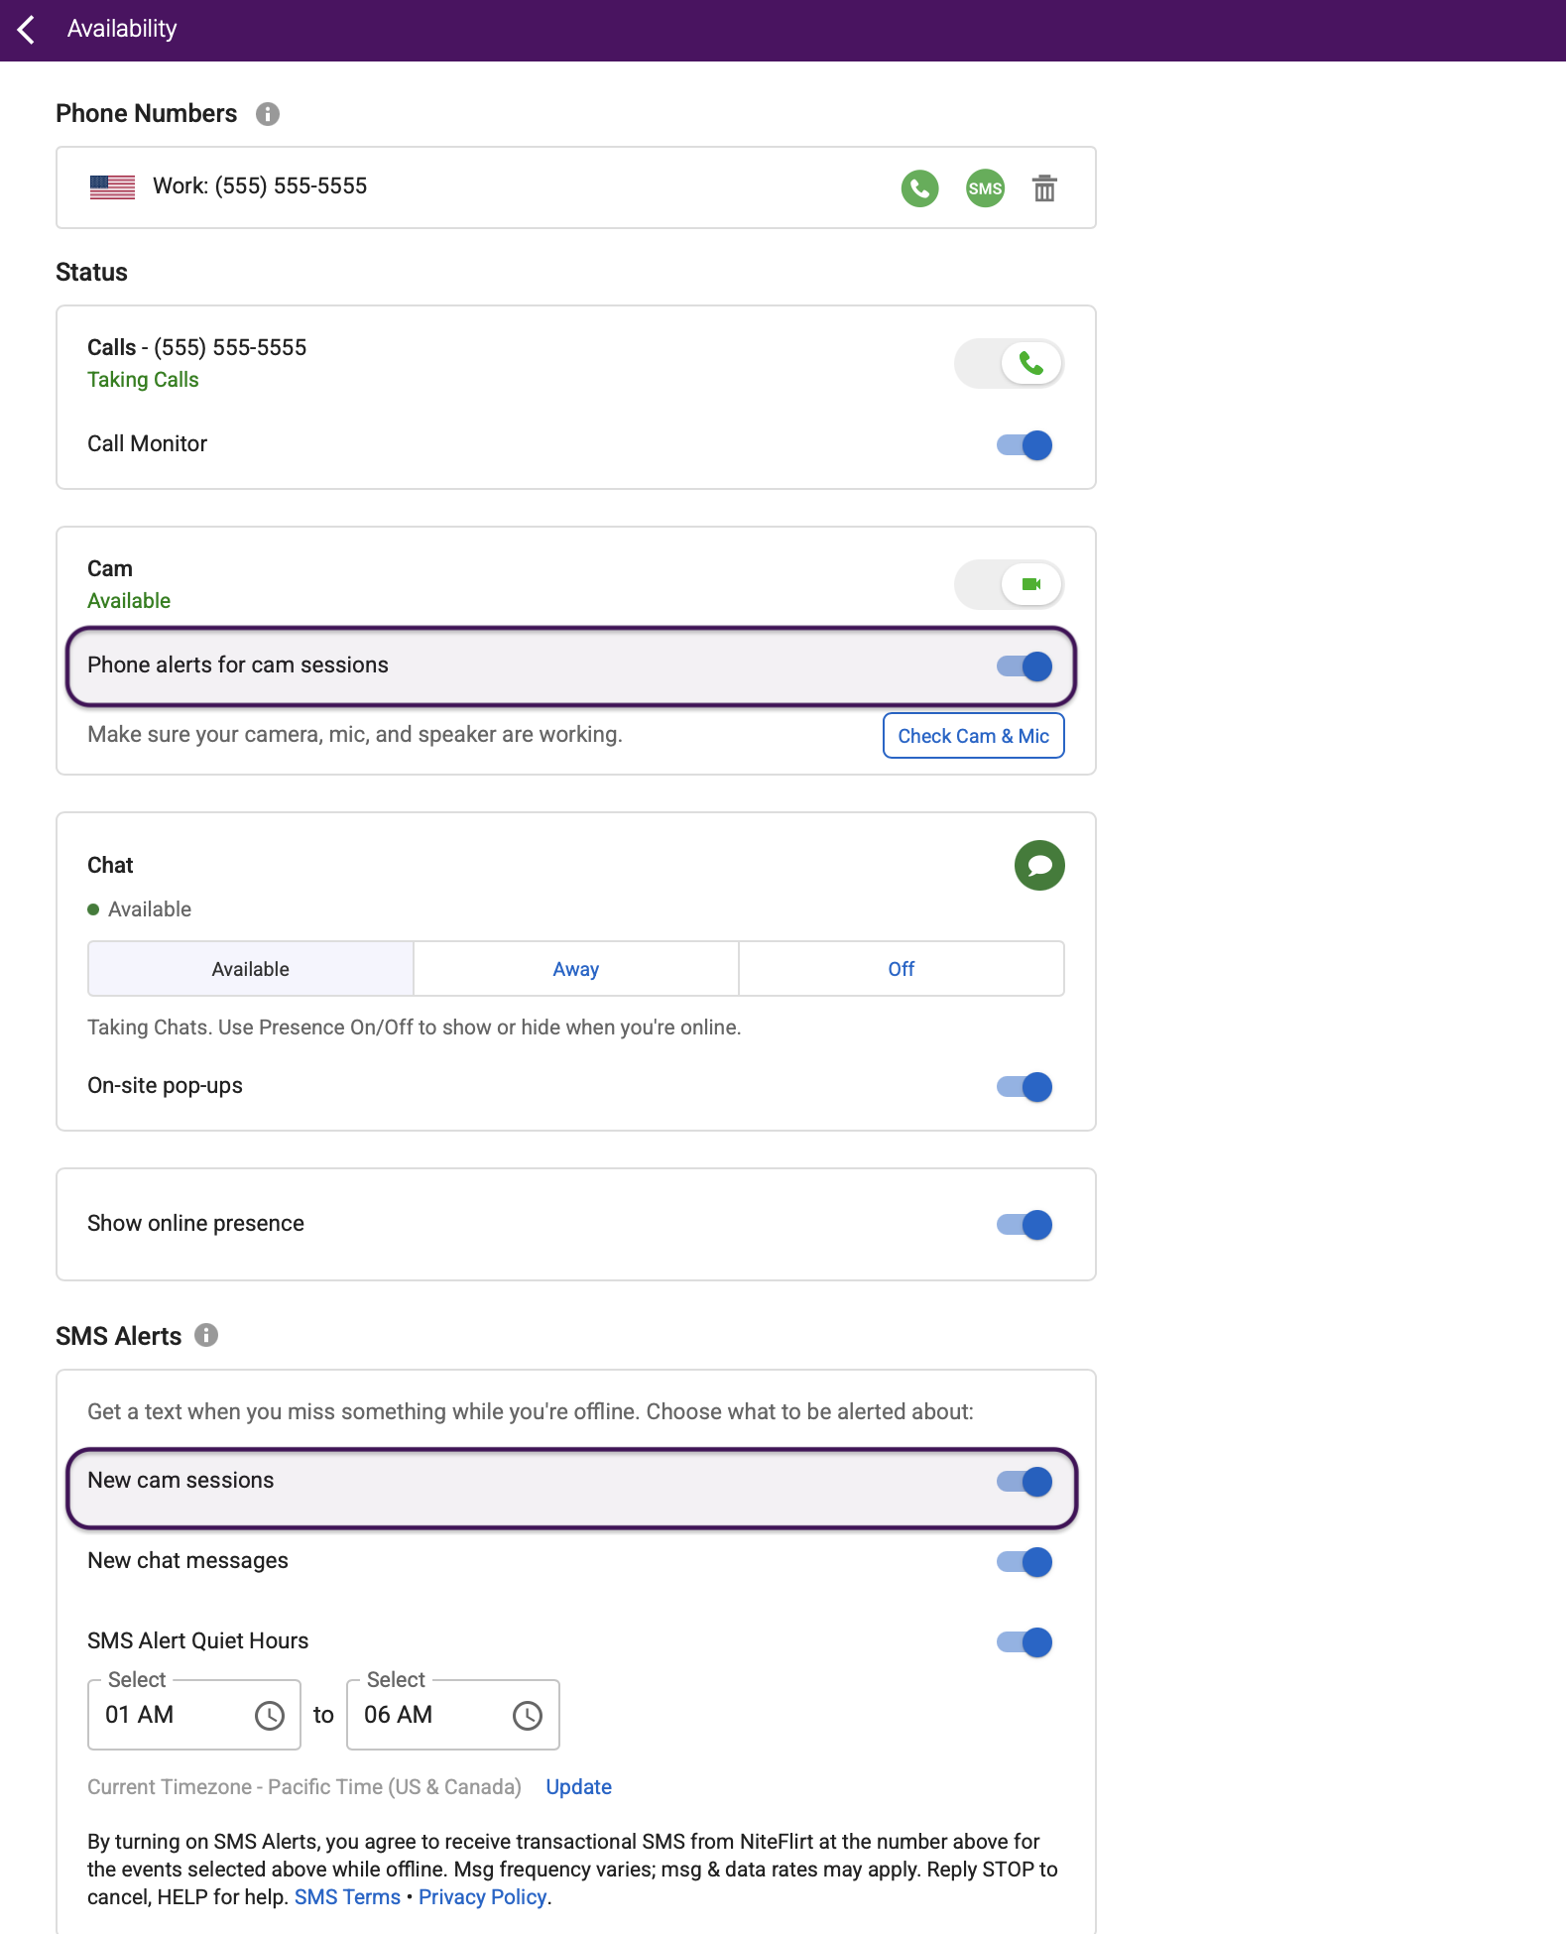Toggle Cam availability switch with camera icon
1566x1934 pixels.
1009,585
